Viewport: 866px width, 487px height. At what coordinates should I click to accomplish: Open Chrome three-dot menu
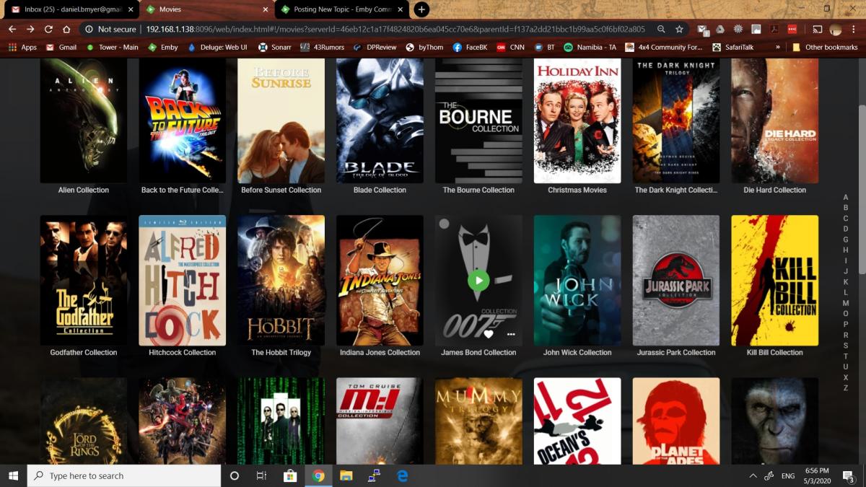point(854,29)
